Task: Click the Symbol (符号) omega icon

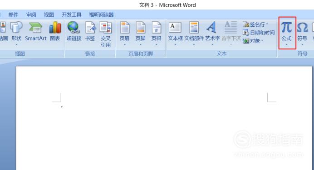Action: click(x=302, y=27)
